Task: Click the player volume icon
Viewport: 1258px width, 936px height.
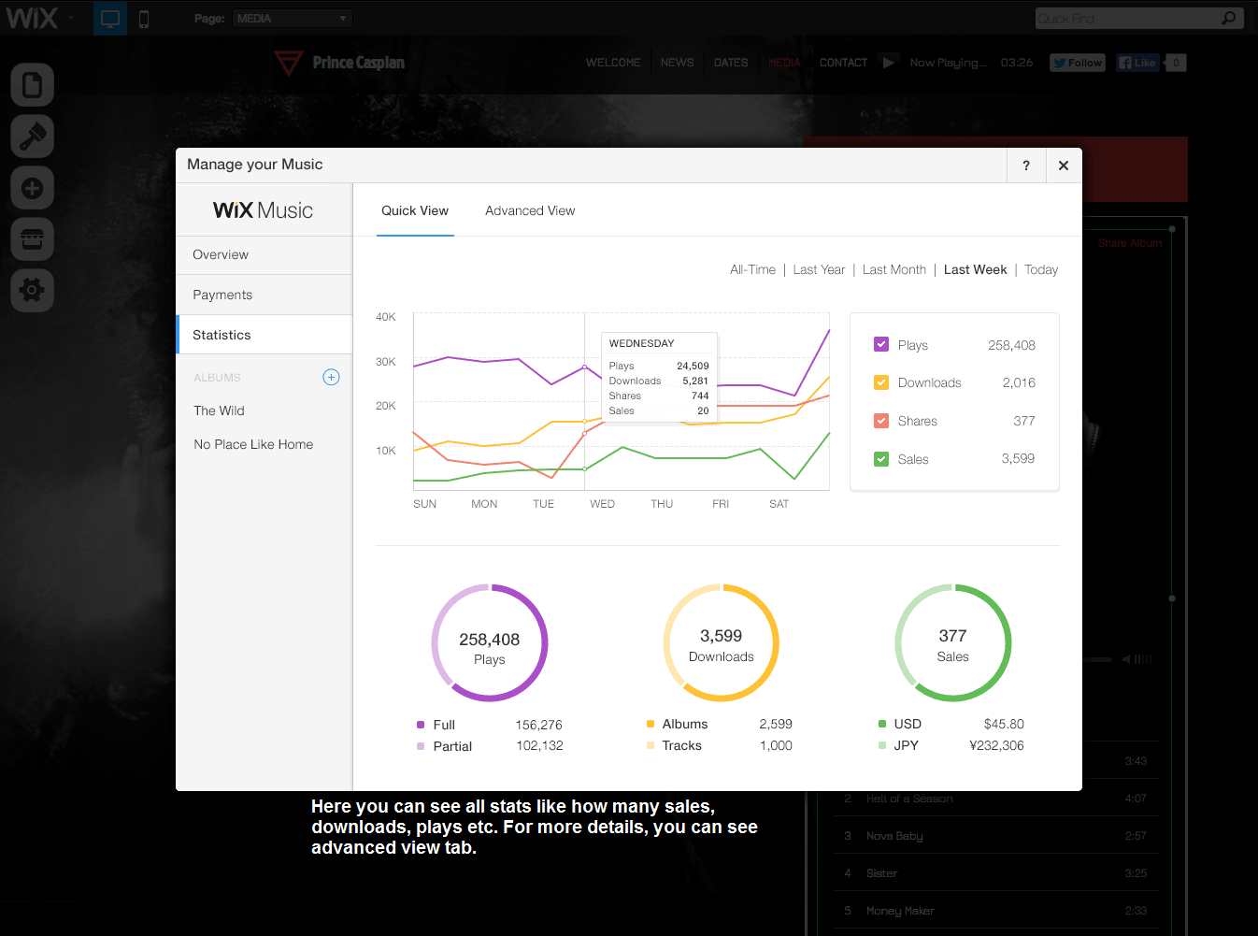Action: pos(1126,659)
